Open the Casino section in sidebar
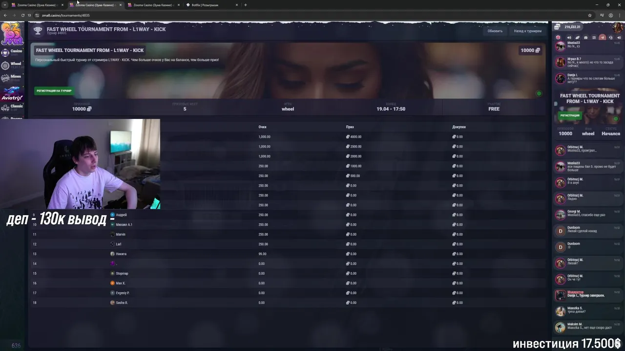625x351 pixels. point(12,52)
